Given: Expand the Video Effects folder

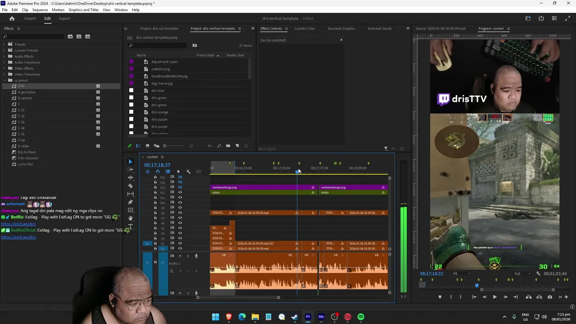Looking at the screenshot, I should (x=4, y=68).
